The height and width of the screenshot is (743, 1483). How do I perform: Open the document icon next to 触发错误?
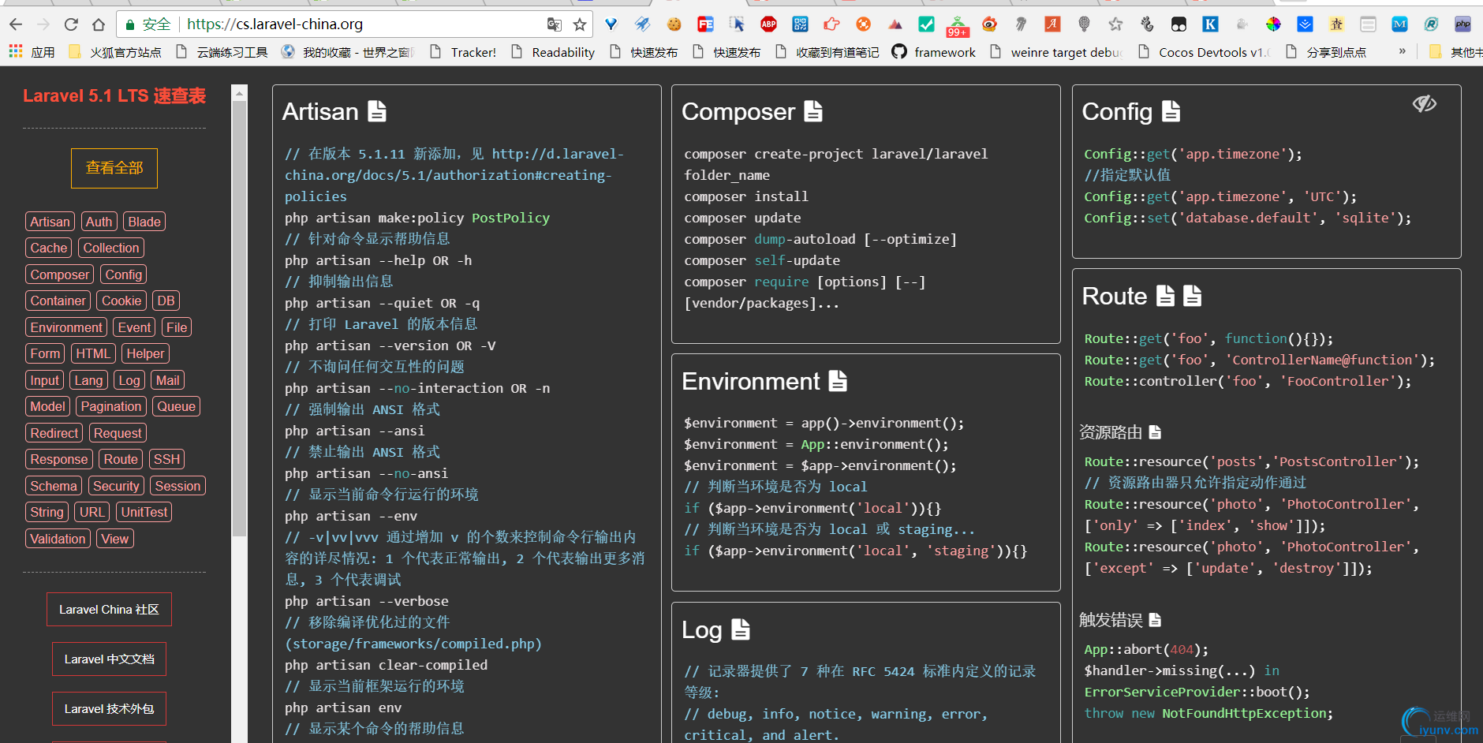click(x=1155, y=620)
